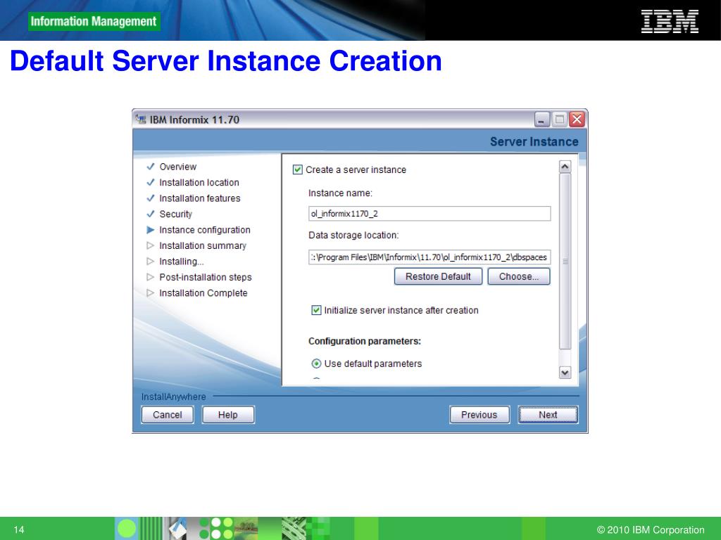Click the Instance name text field
This screenshot has width=721, height=540.
(x=430, y=214)
